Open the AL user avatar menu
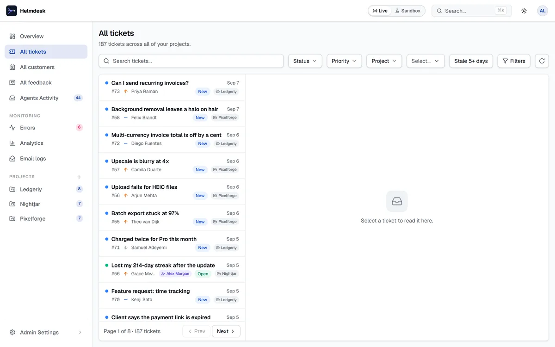Image resolution: width=555 pixels, height=347 pixels. click(x=543, y=11)
